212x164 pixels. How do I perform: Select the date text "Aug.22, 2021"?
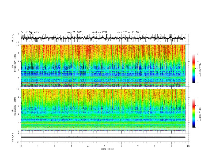point(75,32)
